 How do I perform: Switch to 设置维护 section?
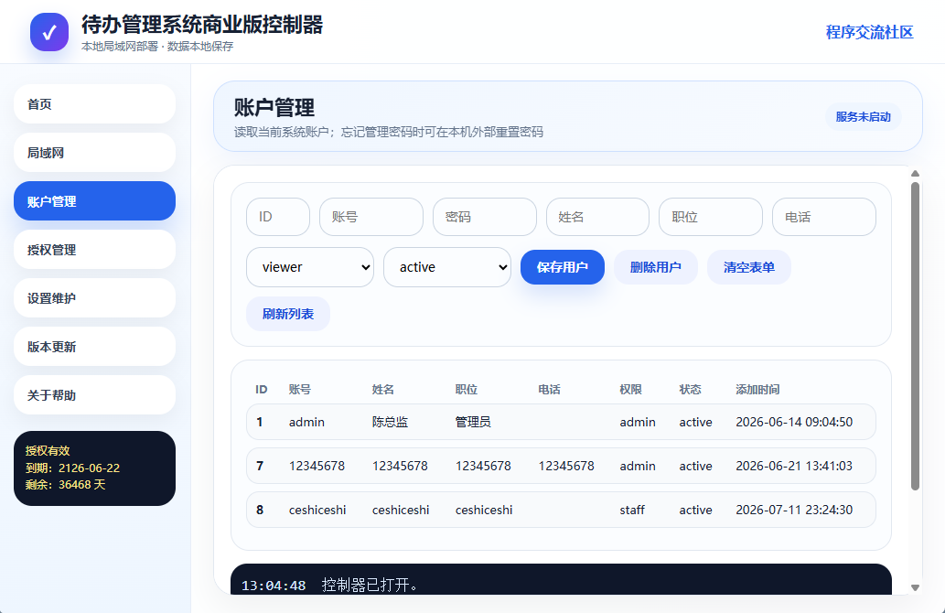[x=94, y=297]
